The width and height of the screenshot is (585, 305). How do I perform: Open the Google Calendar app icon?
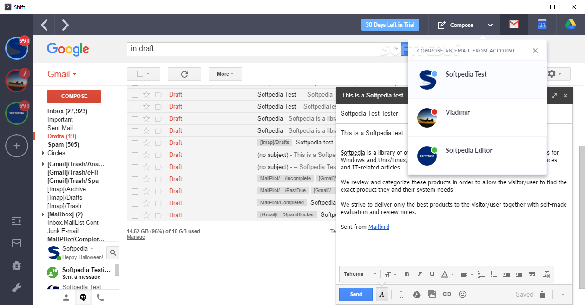[542, 25]
